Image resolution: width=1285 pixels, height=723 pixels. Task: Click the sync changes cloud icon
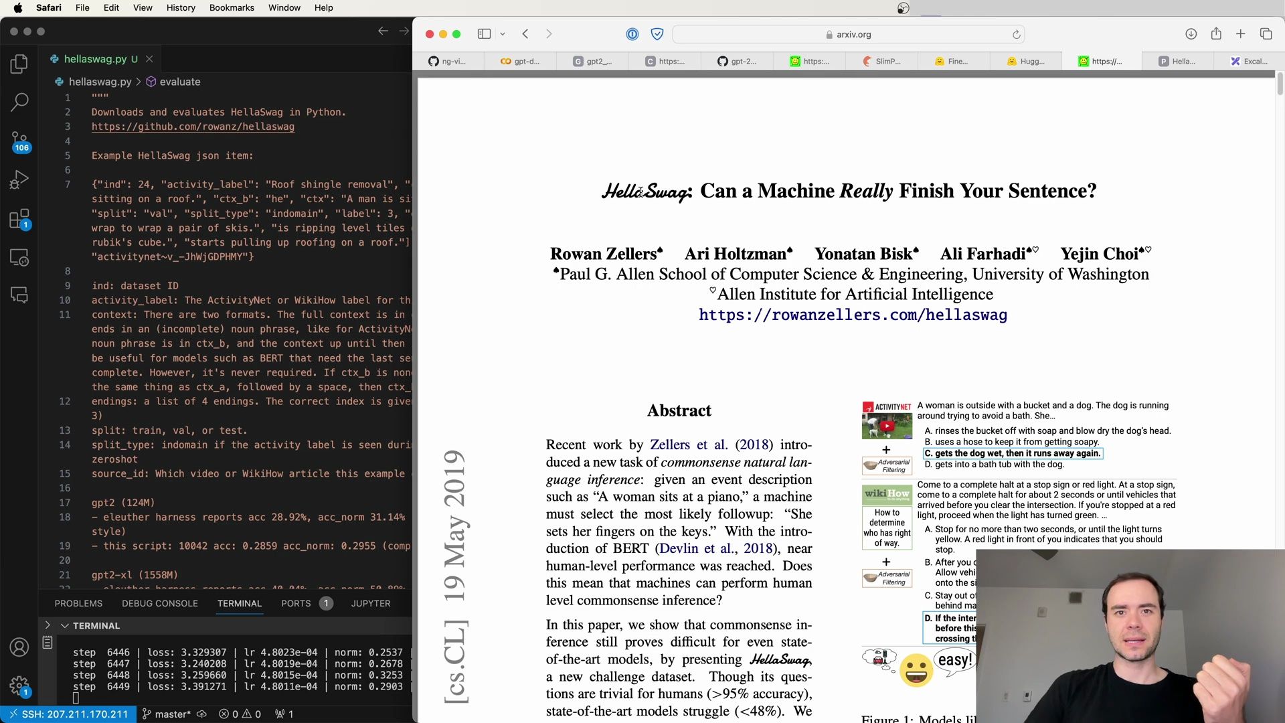201,714
